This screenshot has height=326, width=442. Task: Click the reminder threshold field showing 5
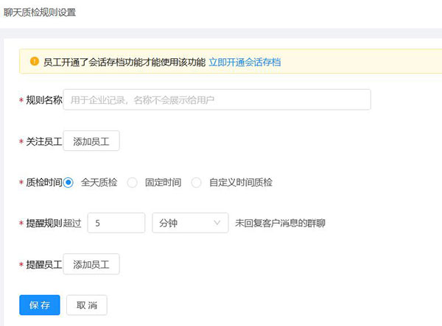click(116, 223)
